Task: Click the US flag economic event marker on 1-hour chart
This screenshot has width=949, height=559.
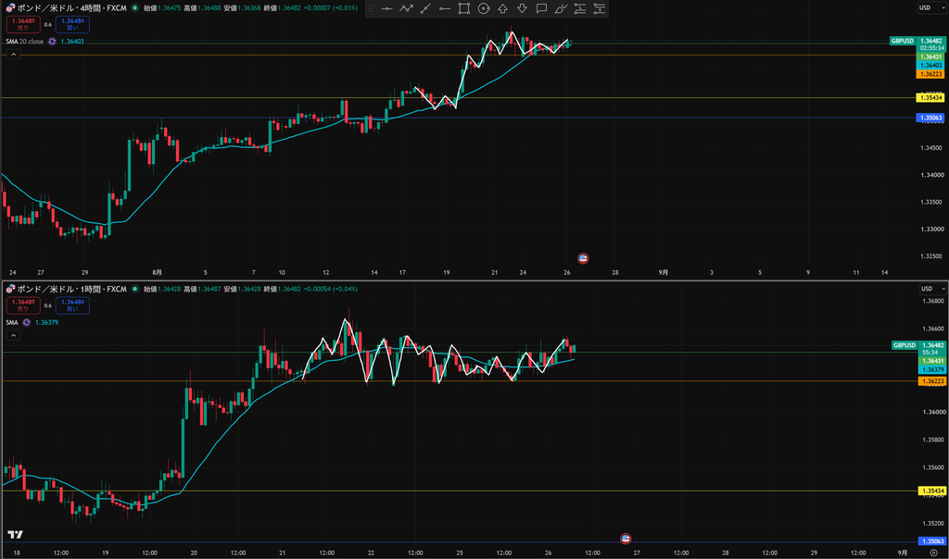Action: tap(626, 539)
